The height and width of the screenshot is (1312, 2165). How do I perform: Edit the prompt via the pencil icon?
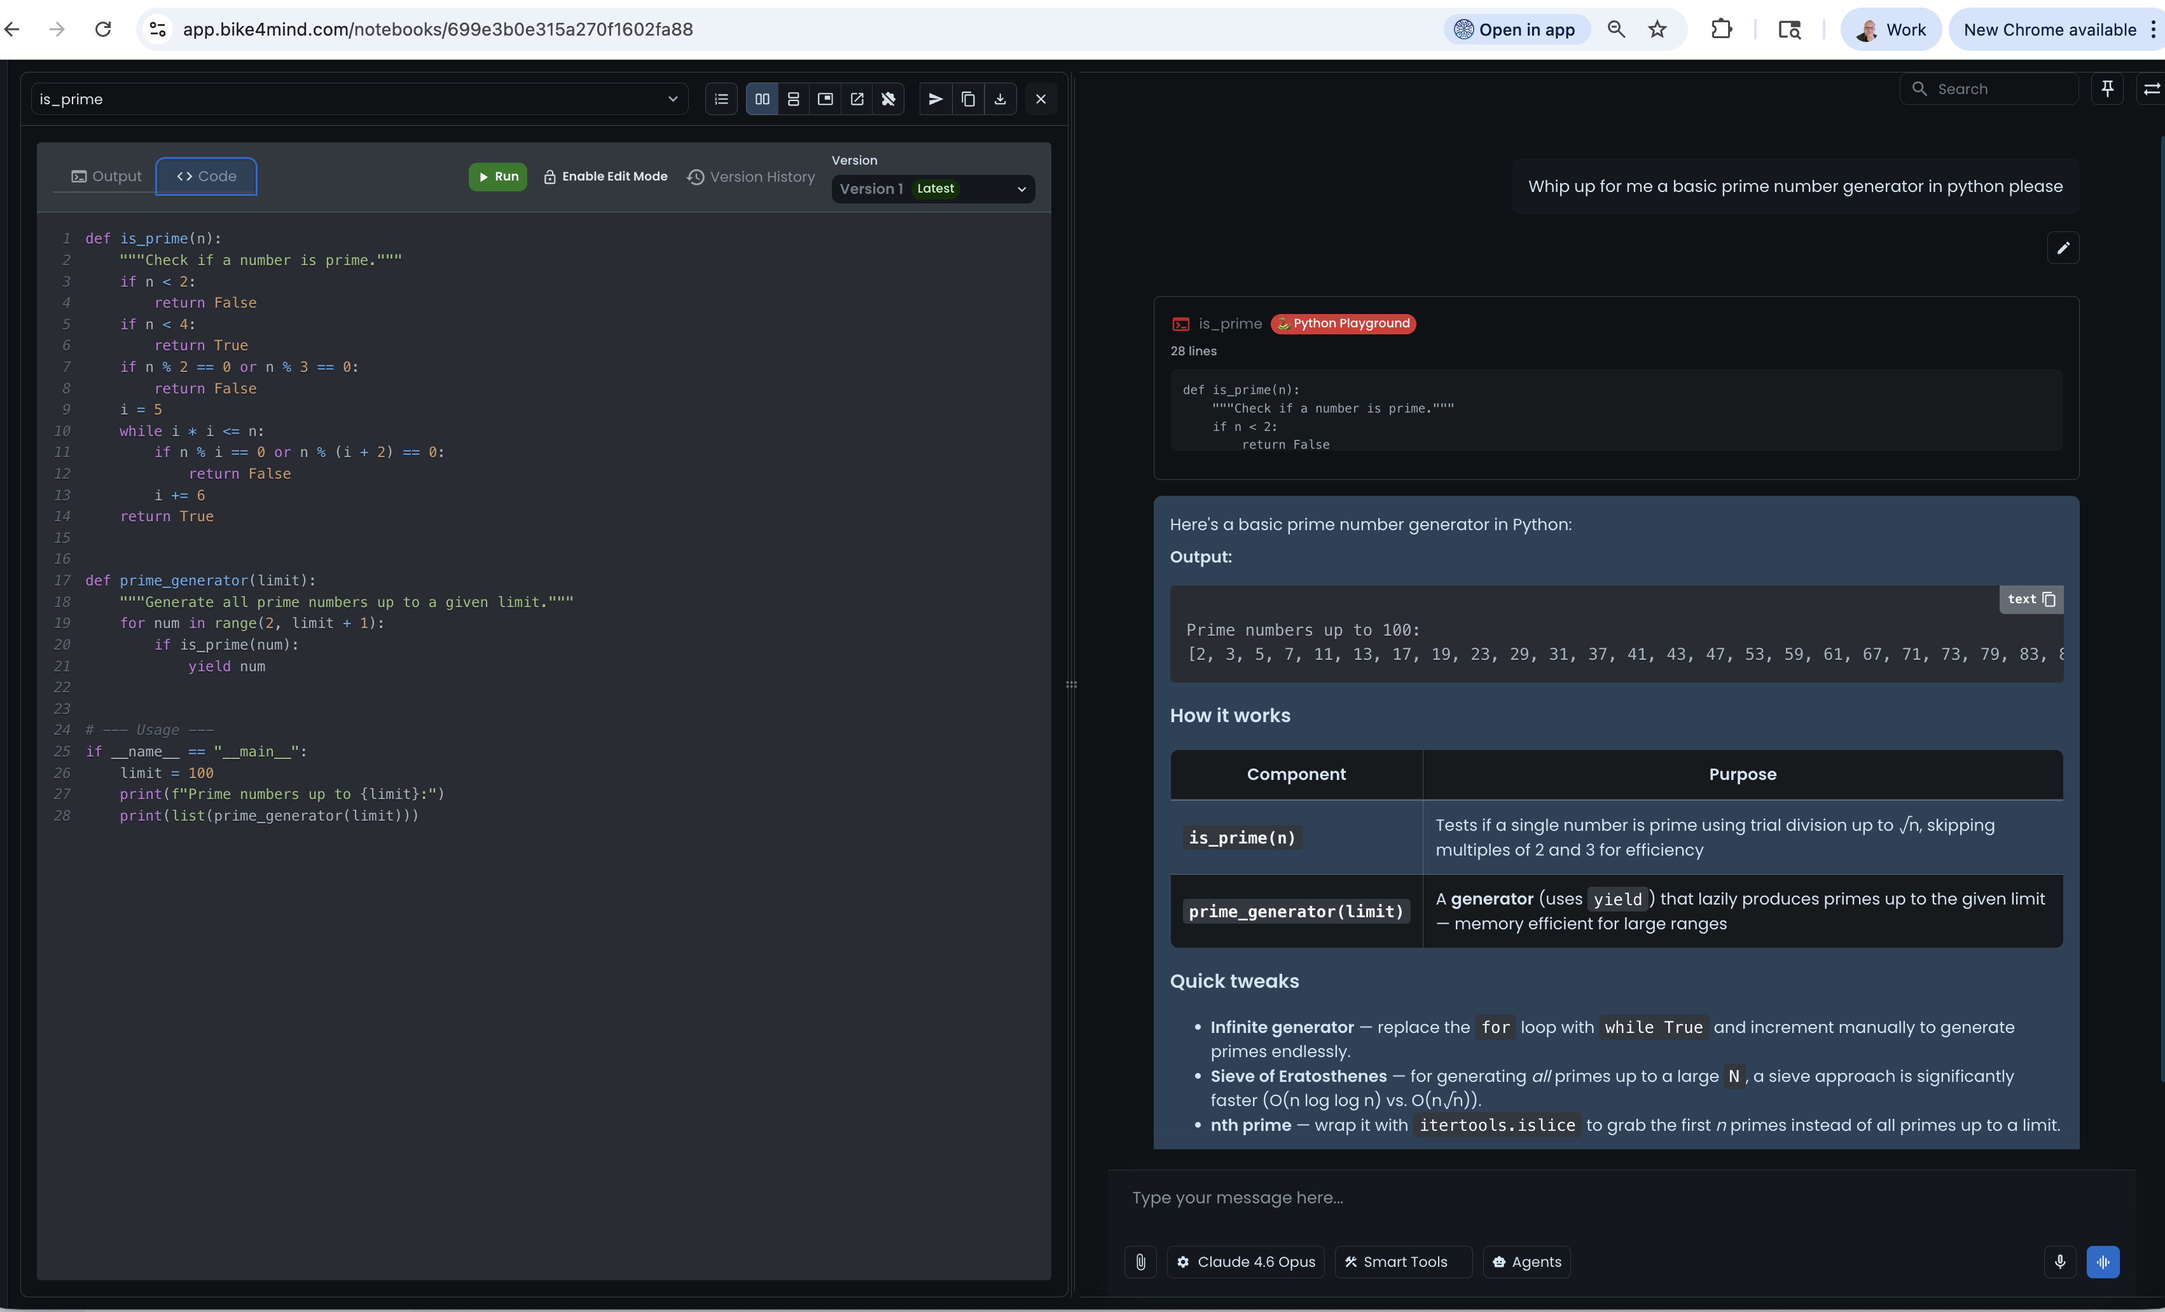point(2064,248)
